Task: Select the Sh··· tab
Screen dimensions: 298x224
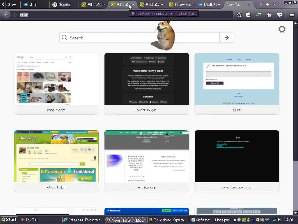Action: tap(12, 5)
